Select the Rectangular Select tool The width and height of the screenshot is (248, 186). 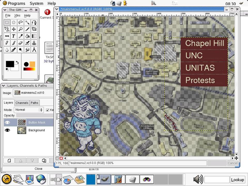click(x=7, y=22)
